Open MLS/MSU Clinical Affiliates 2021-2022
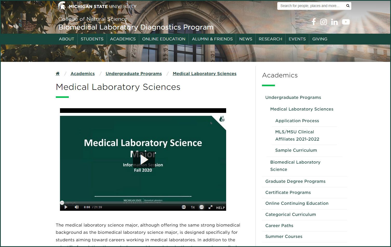 click(297, 135)
